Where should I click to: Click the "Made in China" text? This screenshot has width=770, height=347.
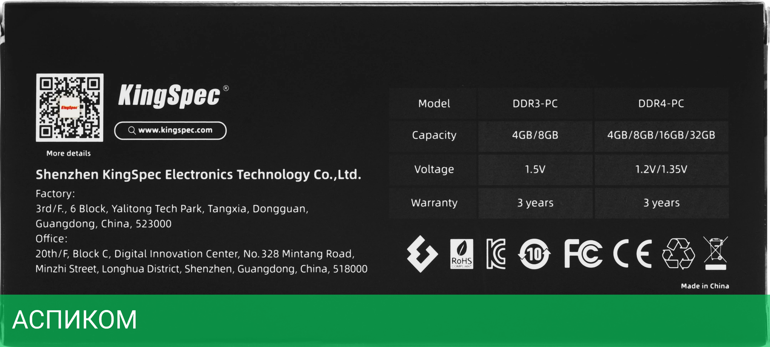coord(705,286)
